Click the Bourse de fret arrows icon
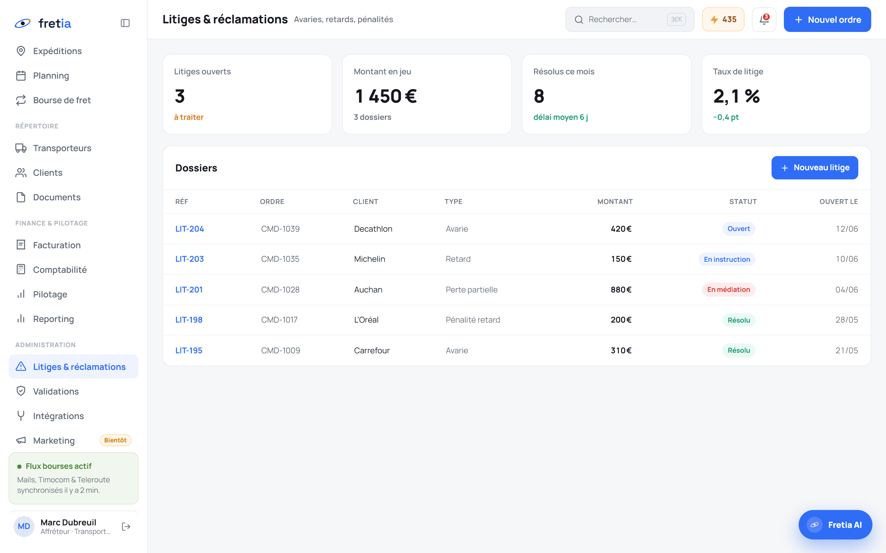Image resolution: width=886 pixels, height=553 pixels. tap(21, 100)
